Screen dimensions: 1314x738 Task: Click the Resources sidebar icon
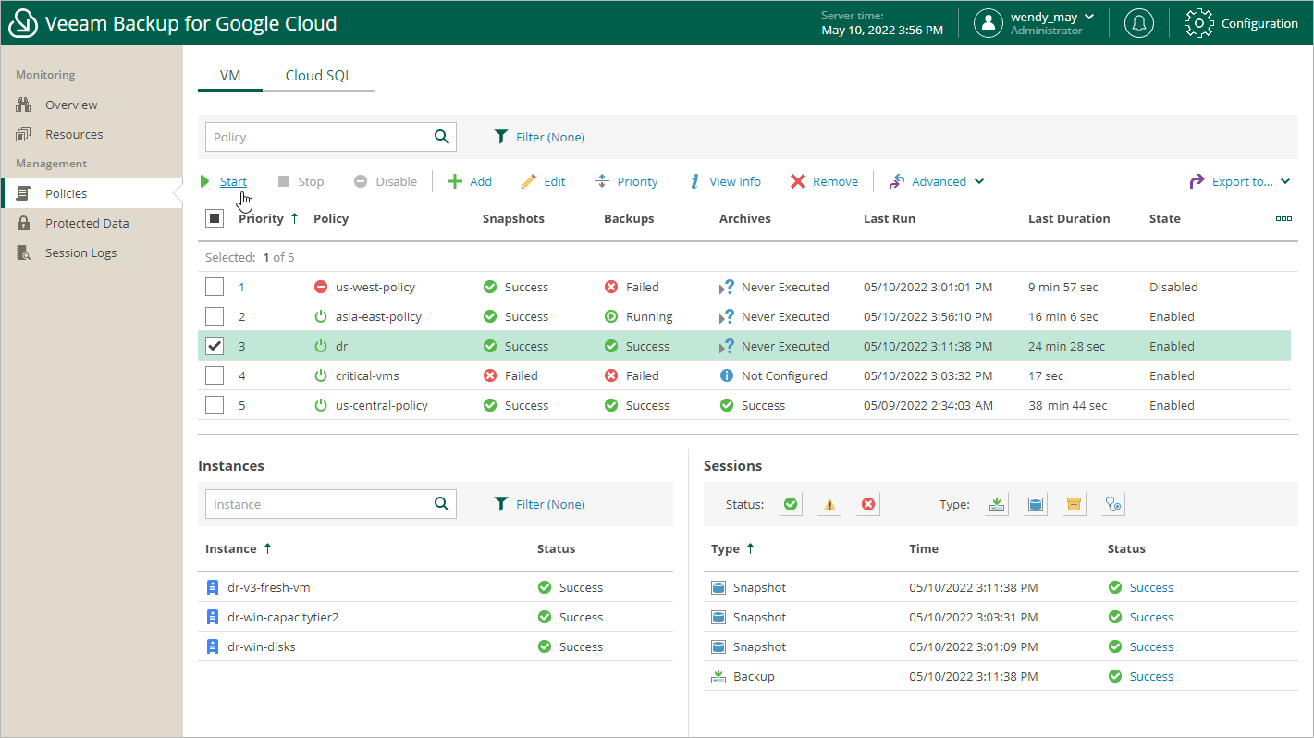[x=24, y=134]
